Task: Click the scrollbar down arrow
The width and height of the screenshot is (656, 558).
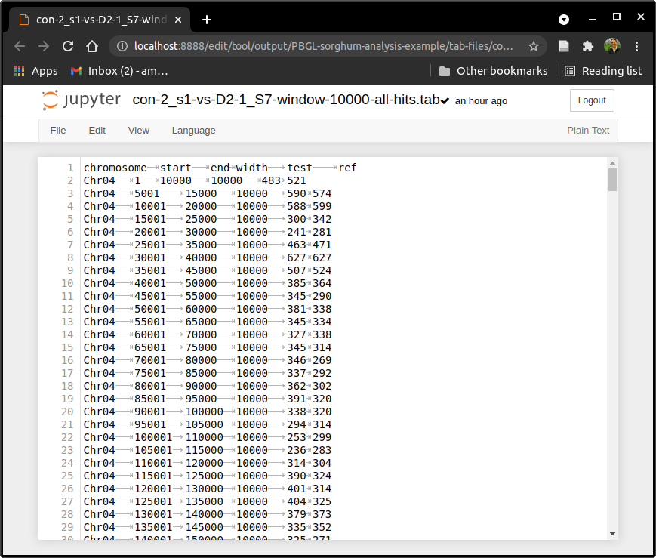Action: tap(612, 534)
